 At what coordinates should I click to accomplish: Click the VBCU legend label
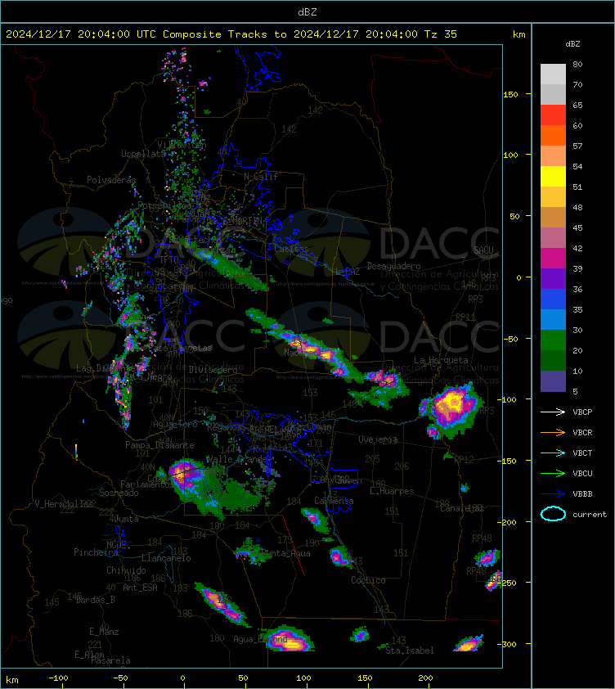[582, 473]
